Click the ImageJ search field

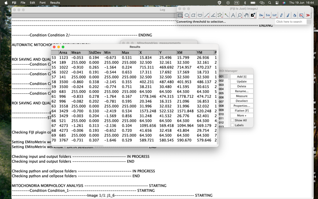pos(291,22)
